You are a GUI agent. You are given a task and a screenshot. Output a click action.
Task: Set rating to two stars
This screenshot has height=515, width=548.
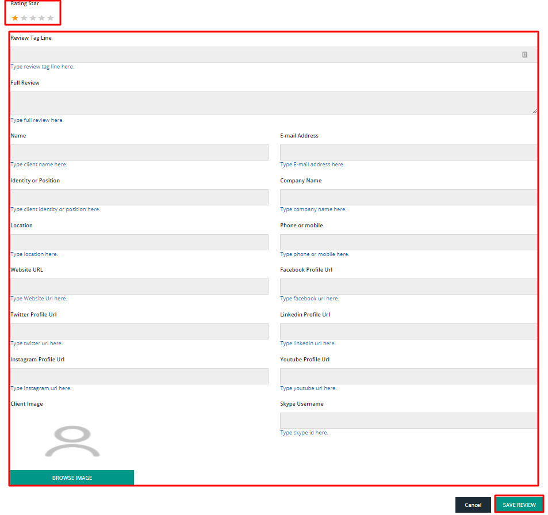24,18
